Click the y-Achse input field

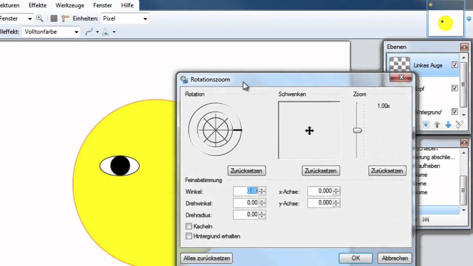coord(320,203)
